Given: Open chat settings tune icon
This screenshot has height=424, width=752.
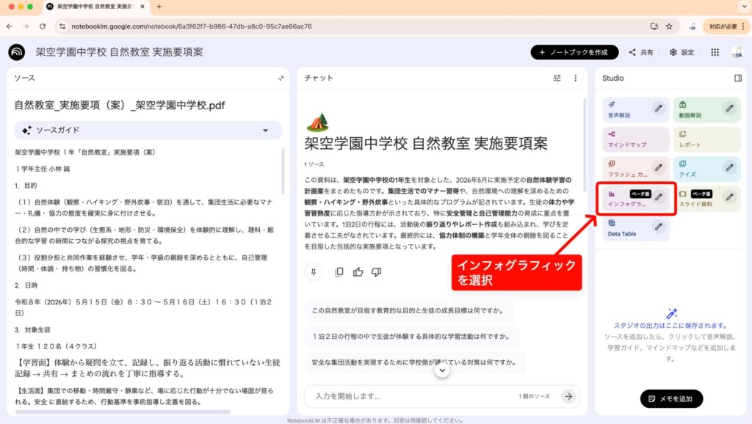Looking at the screenshot, I should [557, 78].
